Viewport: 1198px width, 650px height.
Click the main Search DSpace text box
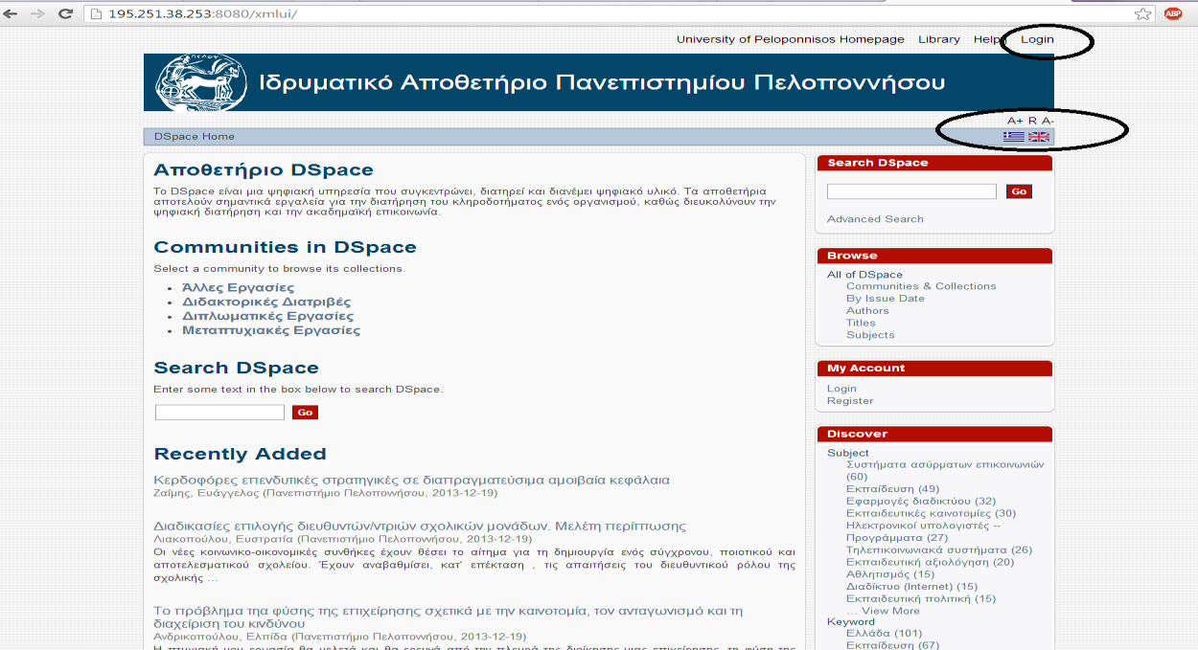[219, 413]
